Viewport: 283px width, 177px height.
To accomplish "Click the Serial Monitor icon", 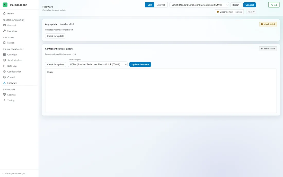I will [x=4, y=60].
